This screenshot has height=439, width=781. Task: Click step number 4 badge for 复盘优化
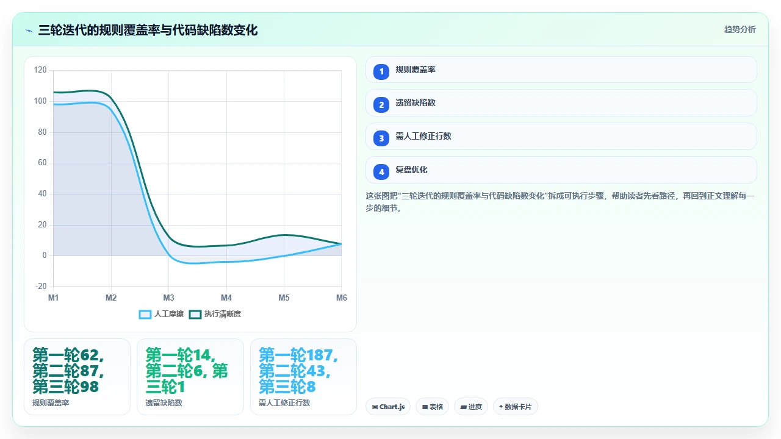click(x=381, y=171)
